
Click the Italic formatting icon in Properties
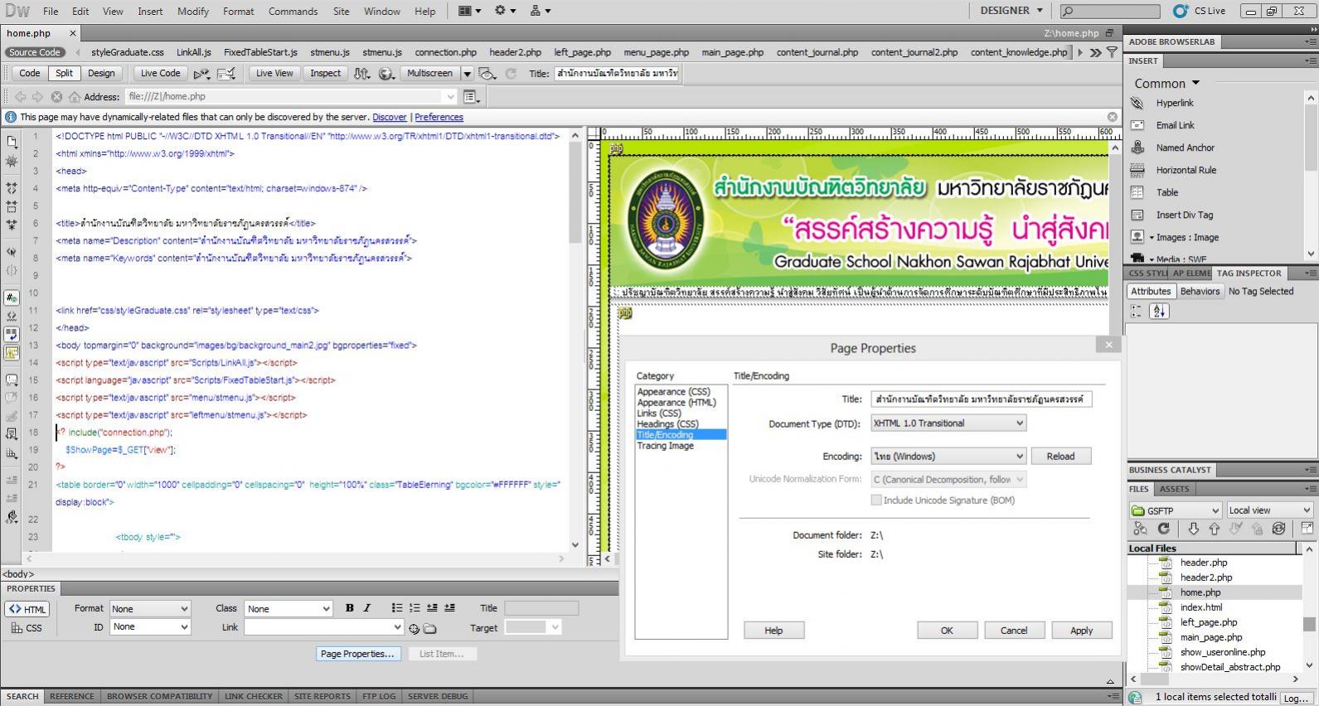367,608
